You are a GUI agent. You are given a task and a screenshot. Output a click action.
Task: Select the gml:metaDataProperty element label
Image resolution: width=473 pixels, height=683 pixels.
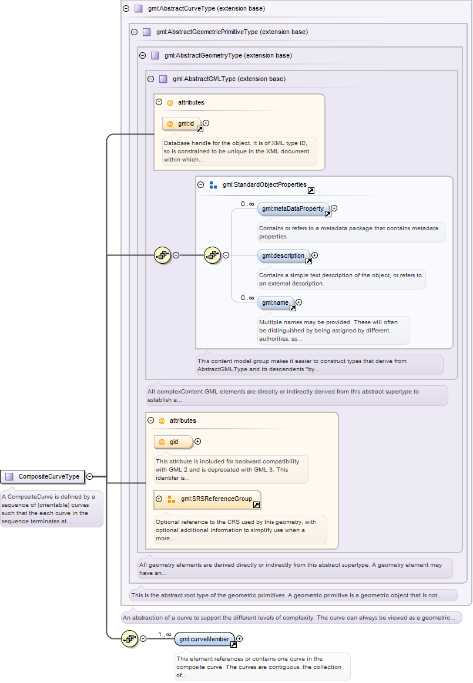[293, 208]
